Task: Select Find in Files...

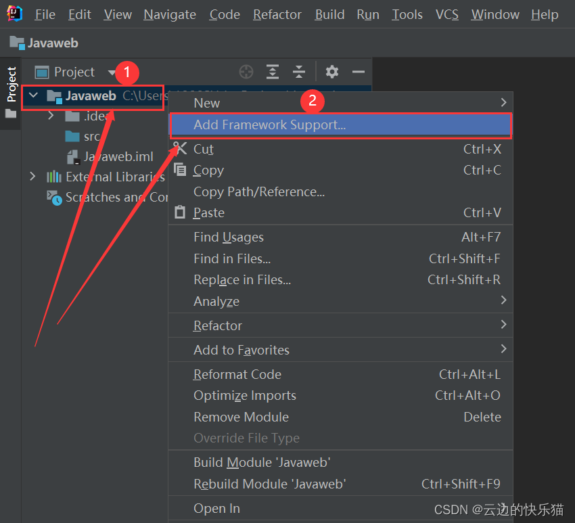Action: tap(340, 258)
